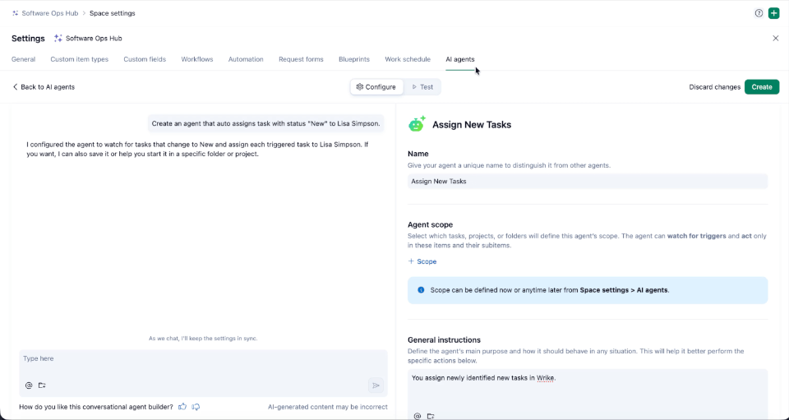This screenshot has height=420, width=789.
Task: Open the Work schedule tab
Action: click(408, 59)
